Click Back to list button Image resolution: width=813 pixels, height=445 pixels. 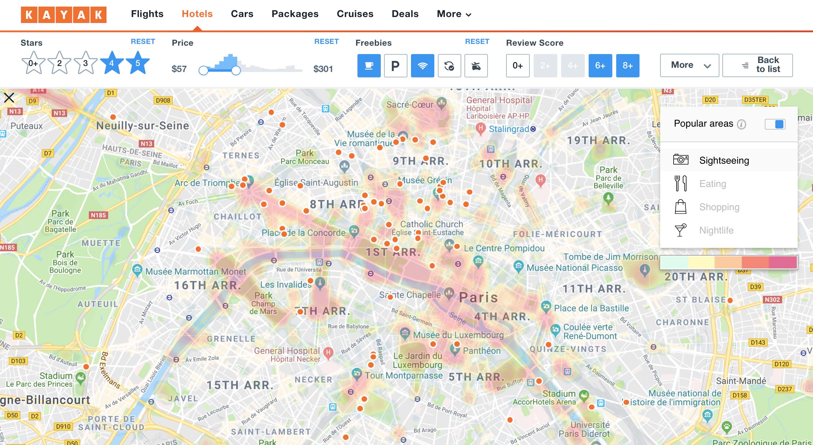(757, 65)
